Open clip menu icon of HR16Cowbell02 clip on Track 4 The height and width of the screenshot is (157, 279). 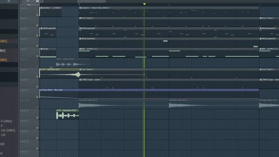[x=80, y=39]
